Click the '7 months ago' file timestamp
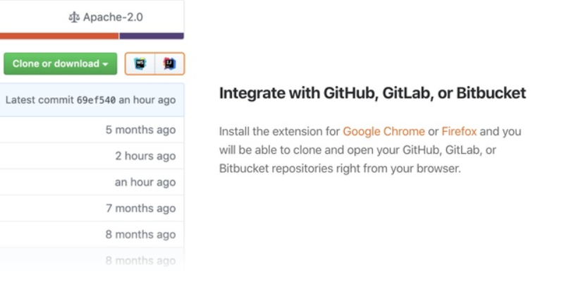The width and height of the screenshot is (576, 287). coord(141,208)
